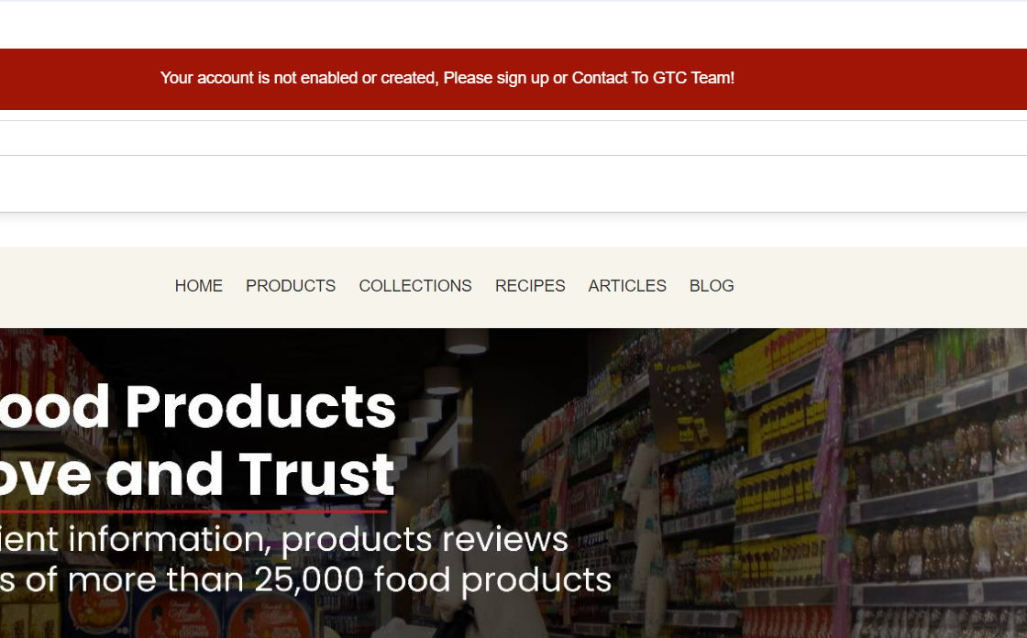Select COLLECTIONS in the navigation bar
This screenshot has height=638, width=1027.
(x=415, y=286)
